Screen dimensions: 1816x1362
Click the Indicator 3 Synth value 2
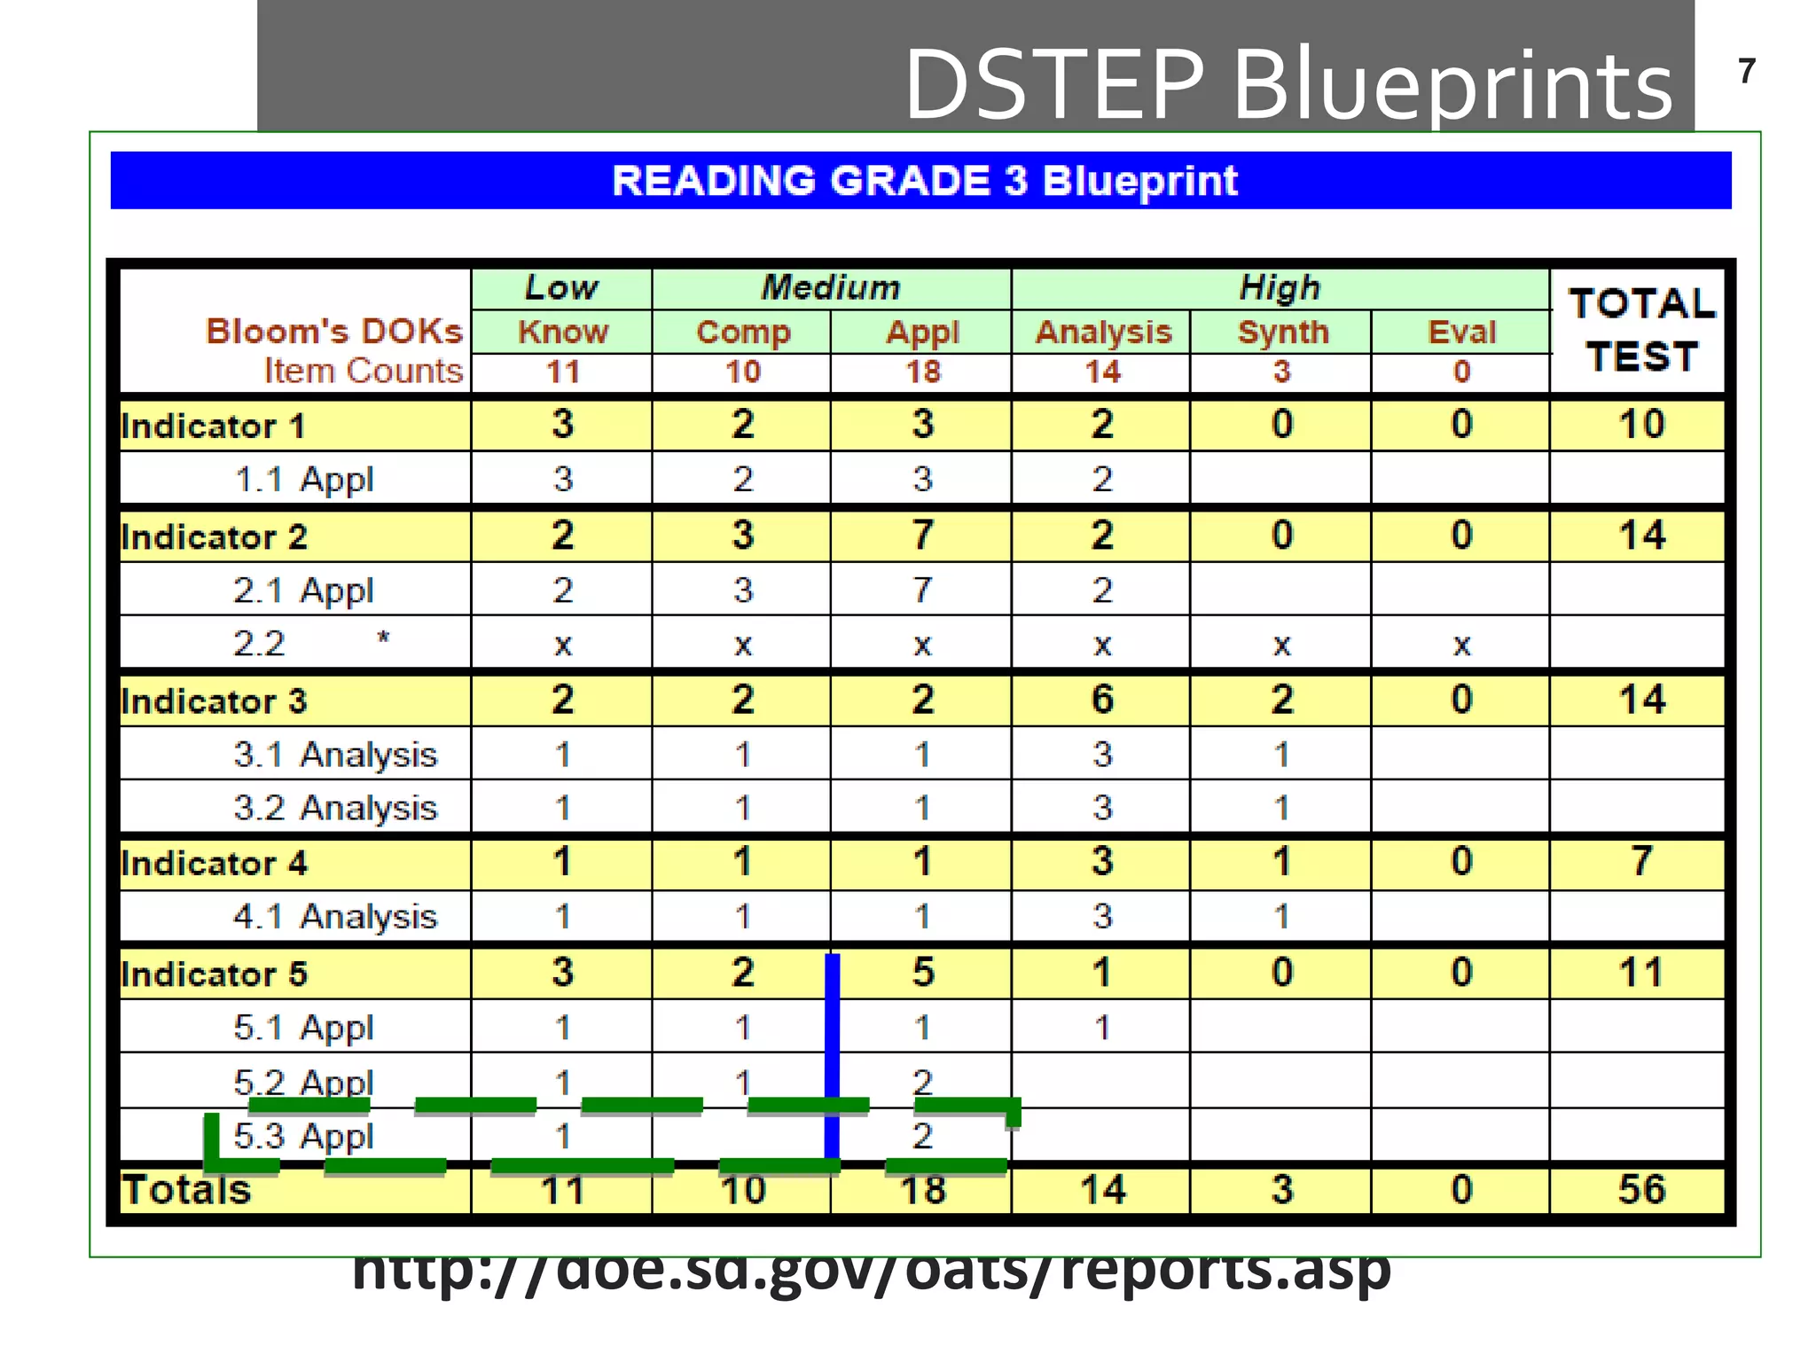pyautogui.click(x=1282, y=700)
